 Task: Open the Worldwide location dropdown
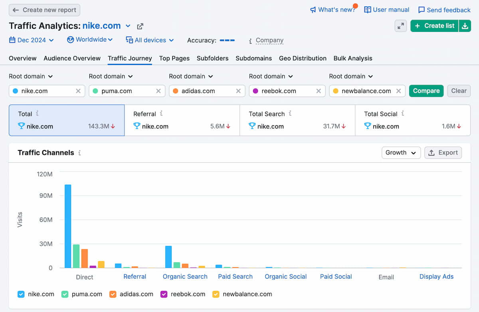click(x=90, y=39)
